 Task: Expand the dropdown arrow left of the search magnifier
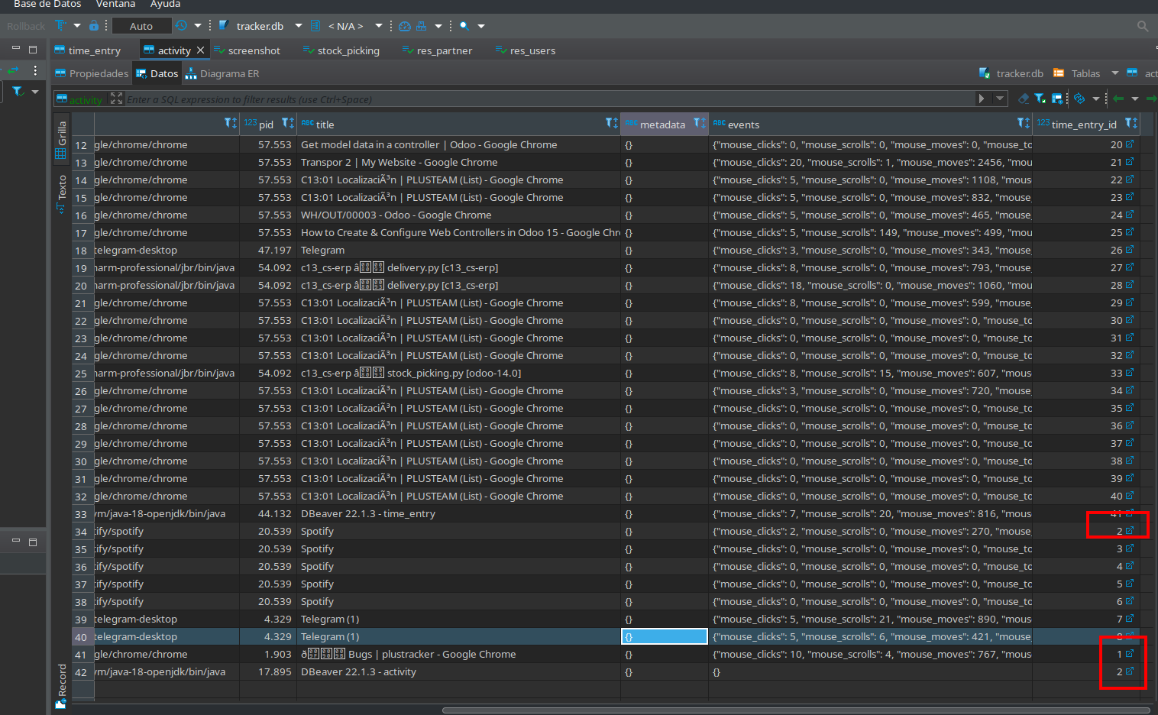438,26
